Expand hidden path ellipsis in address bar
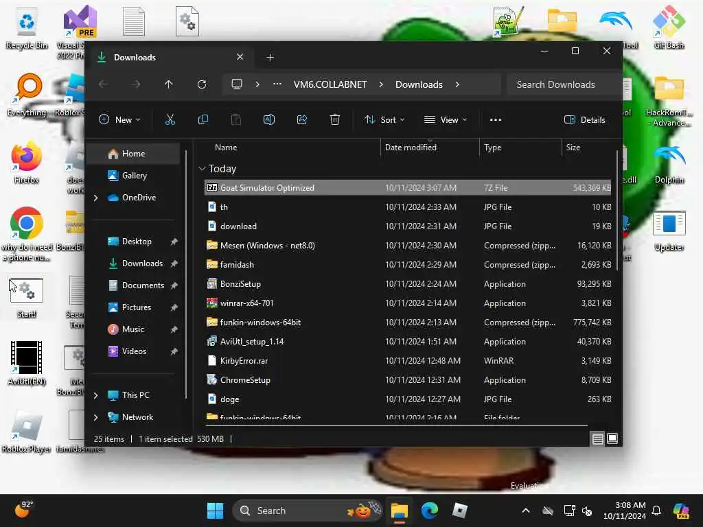The height and width of the screenshot is (527, 703). click(x=277, y=84)
